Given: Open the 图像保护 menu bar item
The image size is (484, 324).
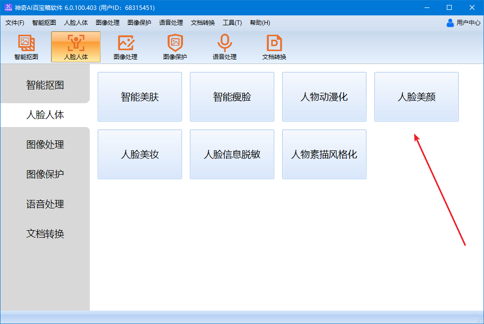Looking at the screenshot, I should [x=139, y=22].
